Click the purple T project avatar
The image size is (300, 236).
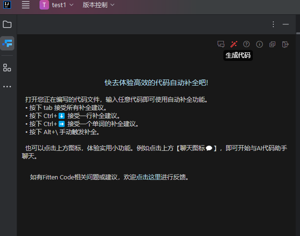pos(44,5)
